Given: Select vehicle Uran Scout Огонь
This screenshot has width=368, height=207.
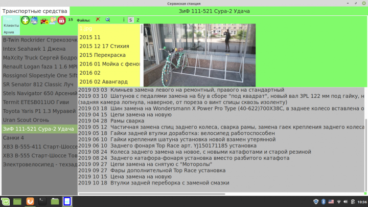Looking at the screenshot, I should [40, 120].
